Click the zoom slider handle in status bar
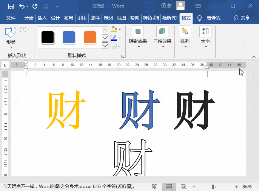The height and width of the screenshot is (191, 259). 213,186
